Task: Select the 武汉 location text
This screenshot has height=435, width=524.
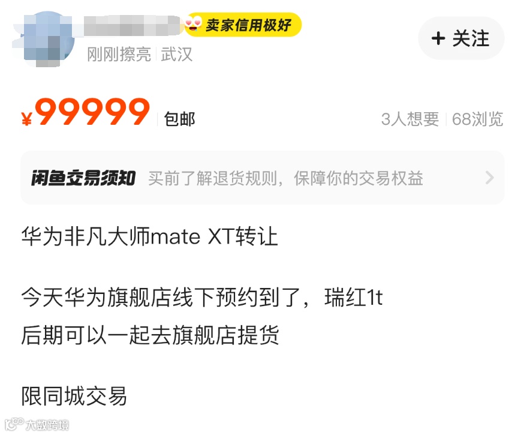Action: [x=177, y=55]
